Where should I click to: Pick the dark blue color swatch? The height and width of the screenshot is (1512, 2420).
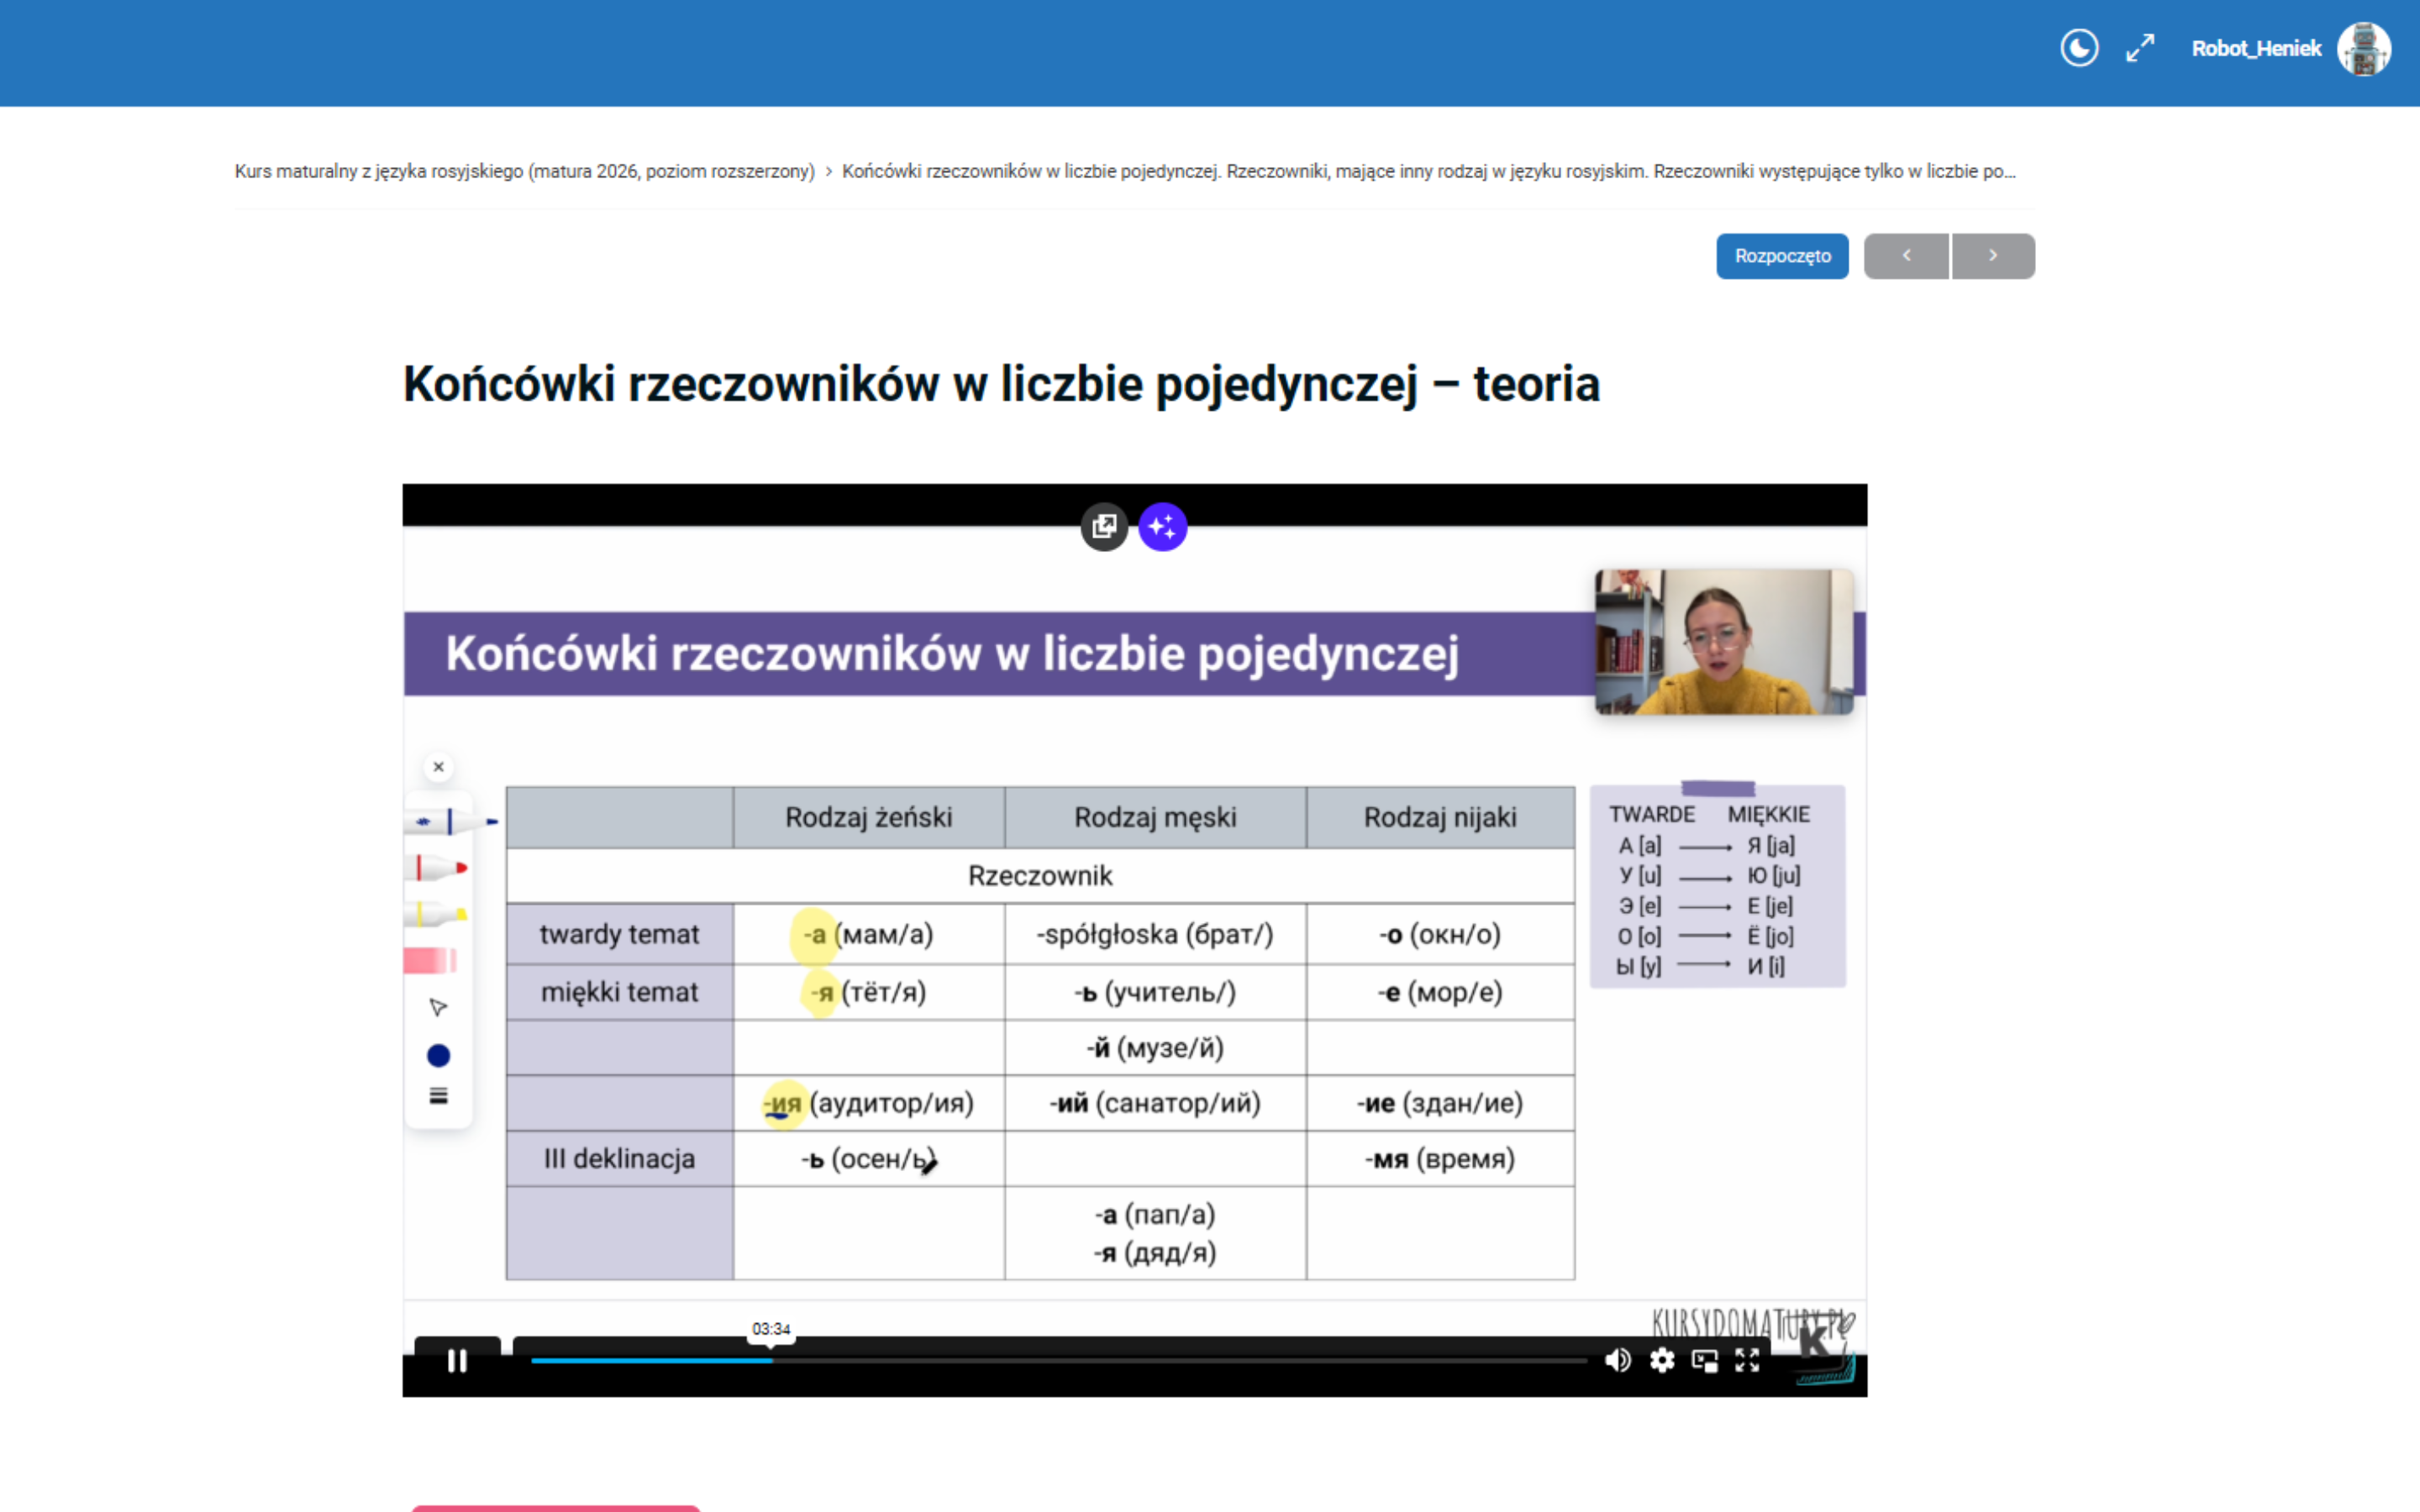tap(438, 1055)
